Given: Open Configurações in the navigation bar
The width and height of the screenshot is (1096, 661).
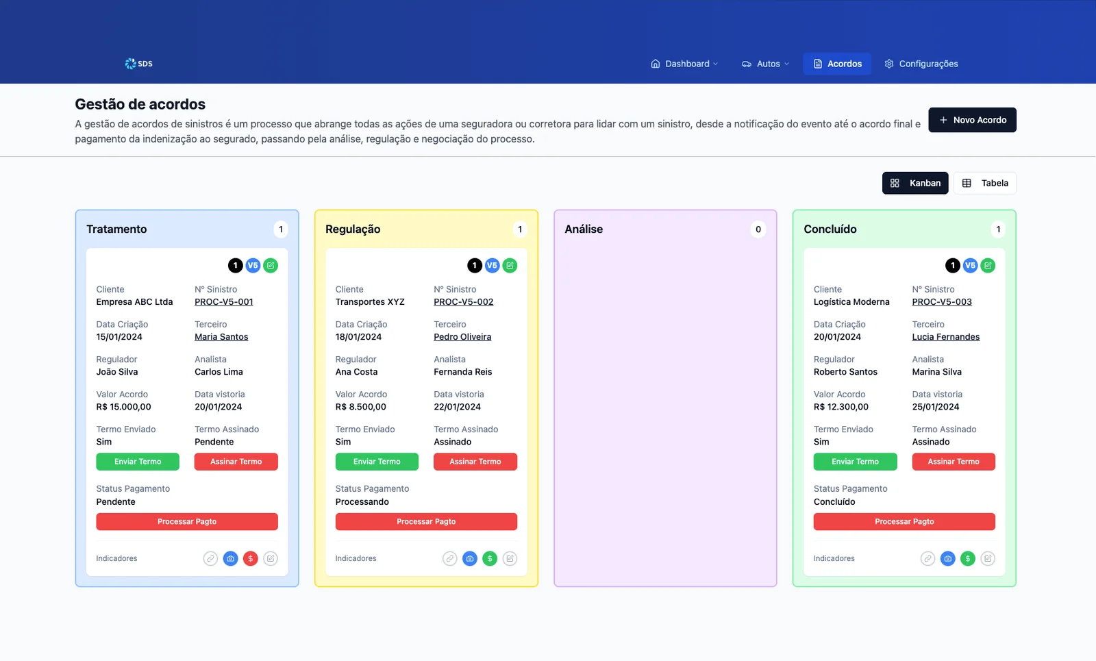Looking at the screenshot, I should click(x=921, y=64).
